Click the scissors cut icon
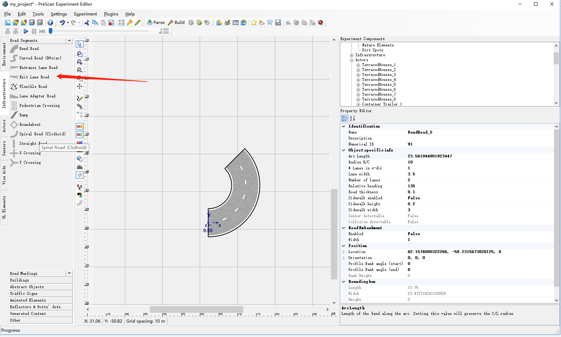This screenshot has width=561, height=337. click(87, 22)
